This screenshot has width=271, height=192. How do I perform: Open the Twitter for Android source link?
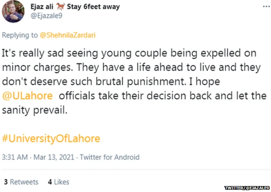(109, 157)
